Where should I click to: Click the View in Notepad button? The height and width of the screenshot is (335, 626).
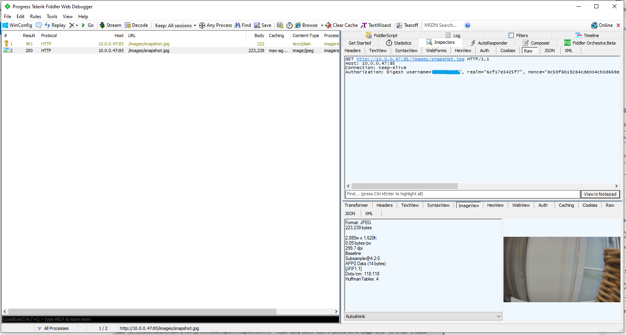click(600, 194)
